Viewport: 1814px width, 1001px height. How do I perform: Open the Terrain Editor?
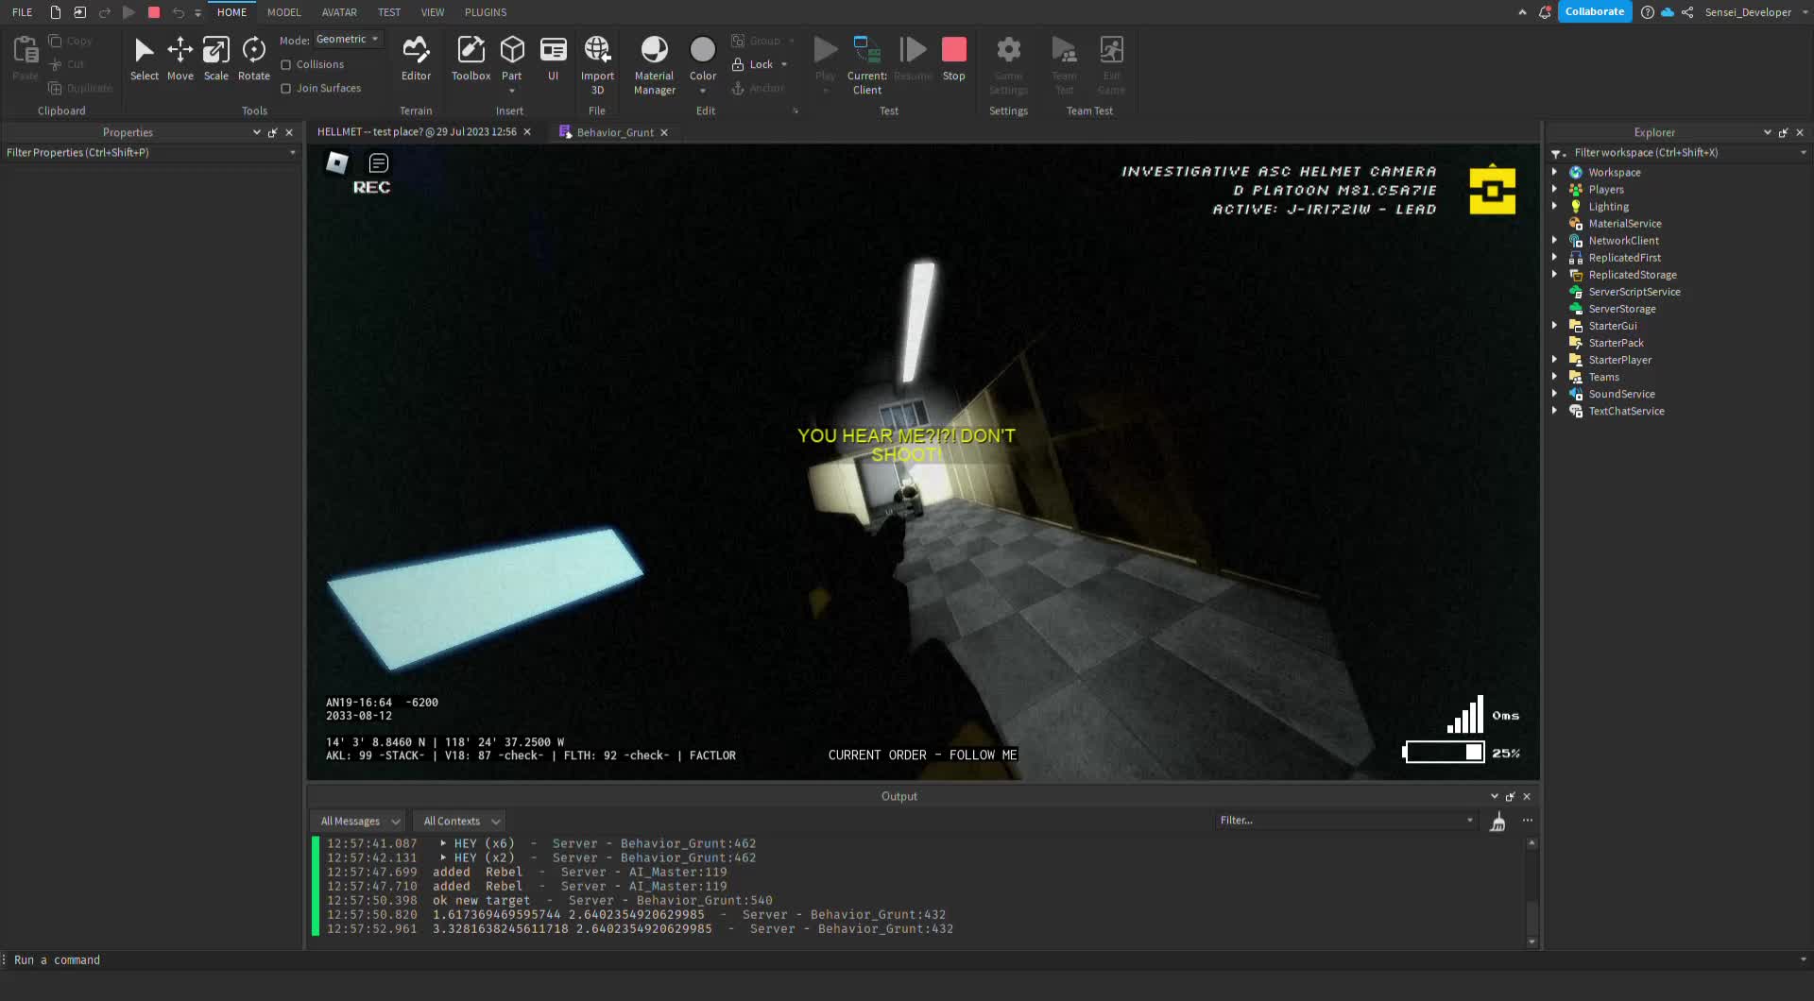pyautogui.click(x=416, y=59)
